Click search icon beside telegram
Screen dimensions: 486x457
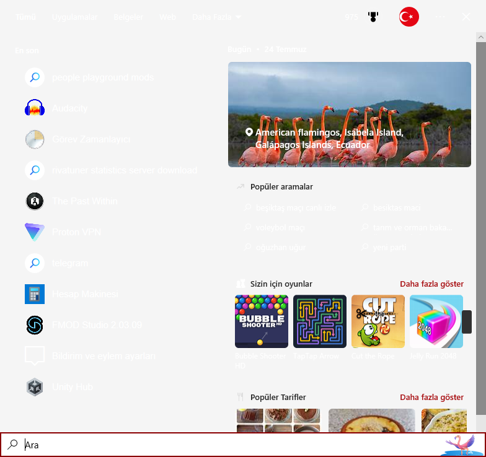35,263
